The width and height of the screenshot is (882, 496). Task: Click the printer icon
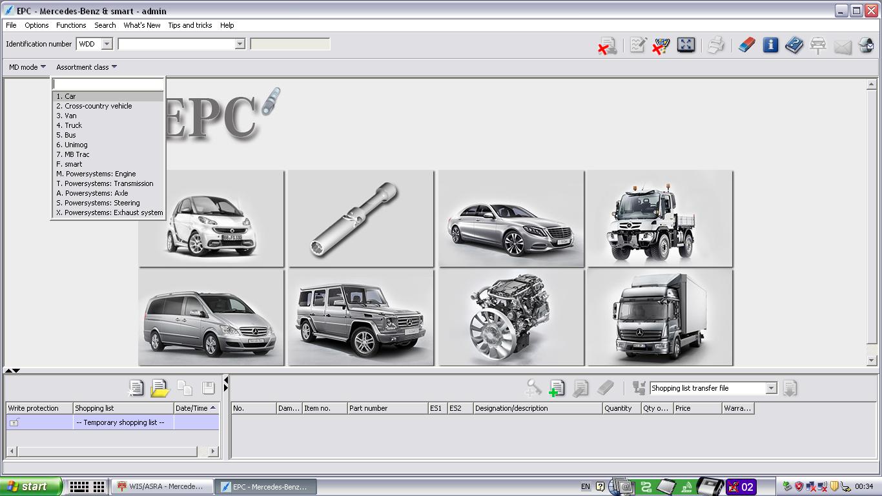point(715,45)
